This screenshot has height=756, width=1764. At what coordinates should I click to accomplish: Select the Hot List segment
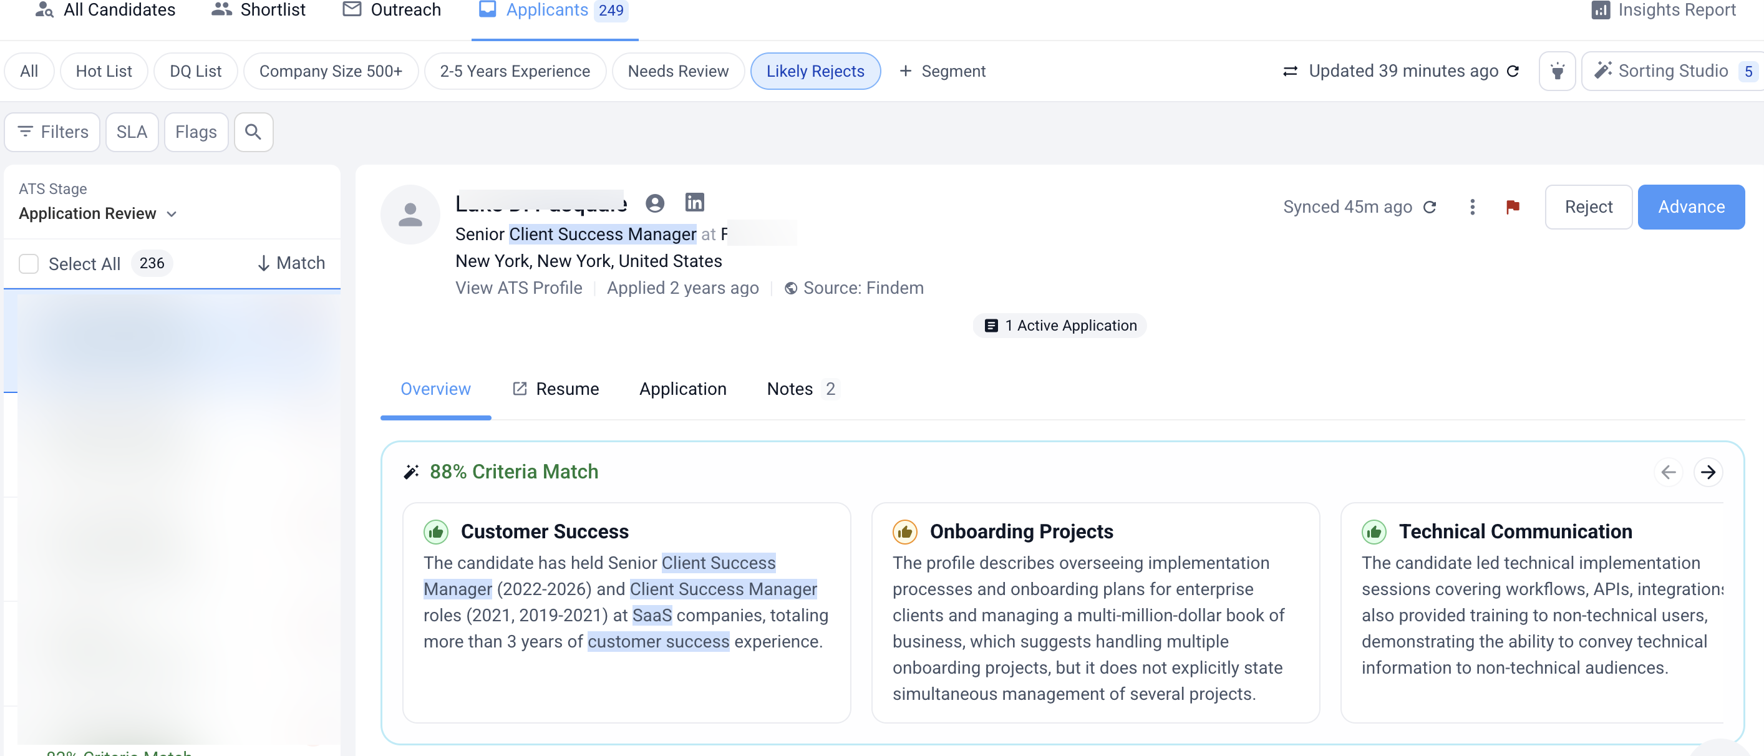(104, 71)
